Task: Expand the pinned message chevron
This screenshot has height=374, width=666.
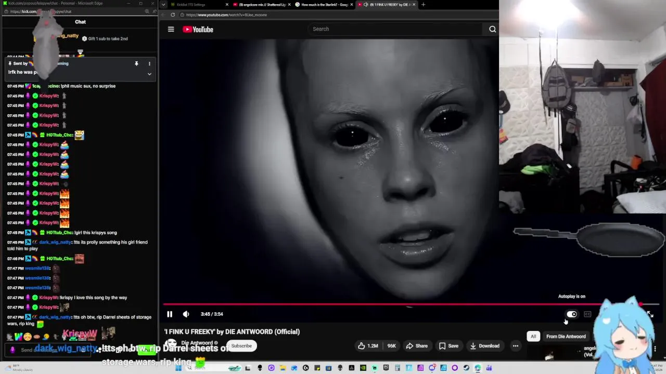Action: (149, 74)
